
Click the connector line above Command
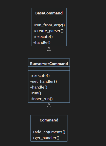(49, 111)
